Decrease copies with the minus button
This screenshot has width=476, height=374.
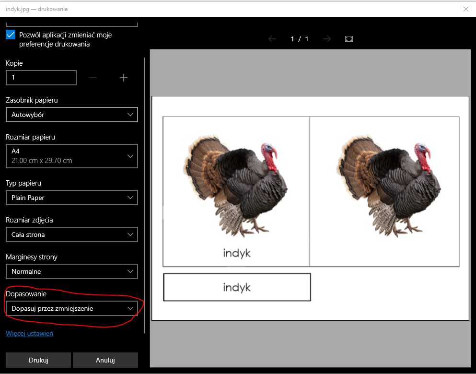tap(93, 78)
